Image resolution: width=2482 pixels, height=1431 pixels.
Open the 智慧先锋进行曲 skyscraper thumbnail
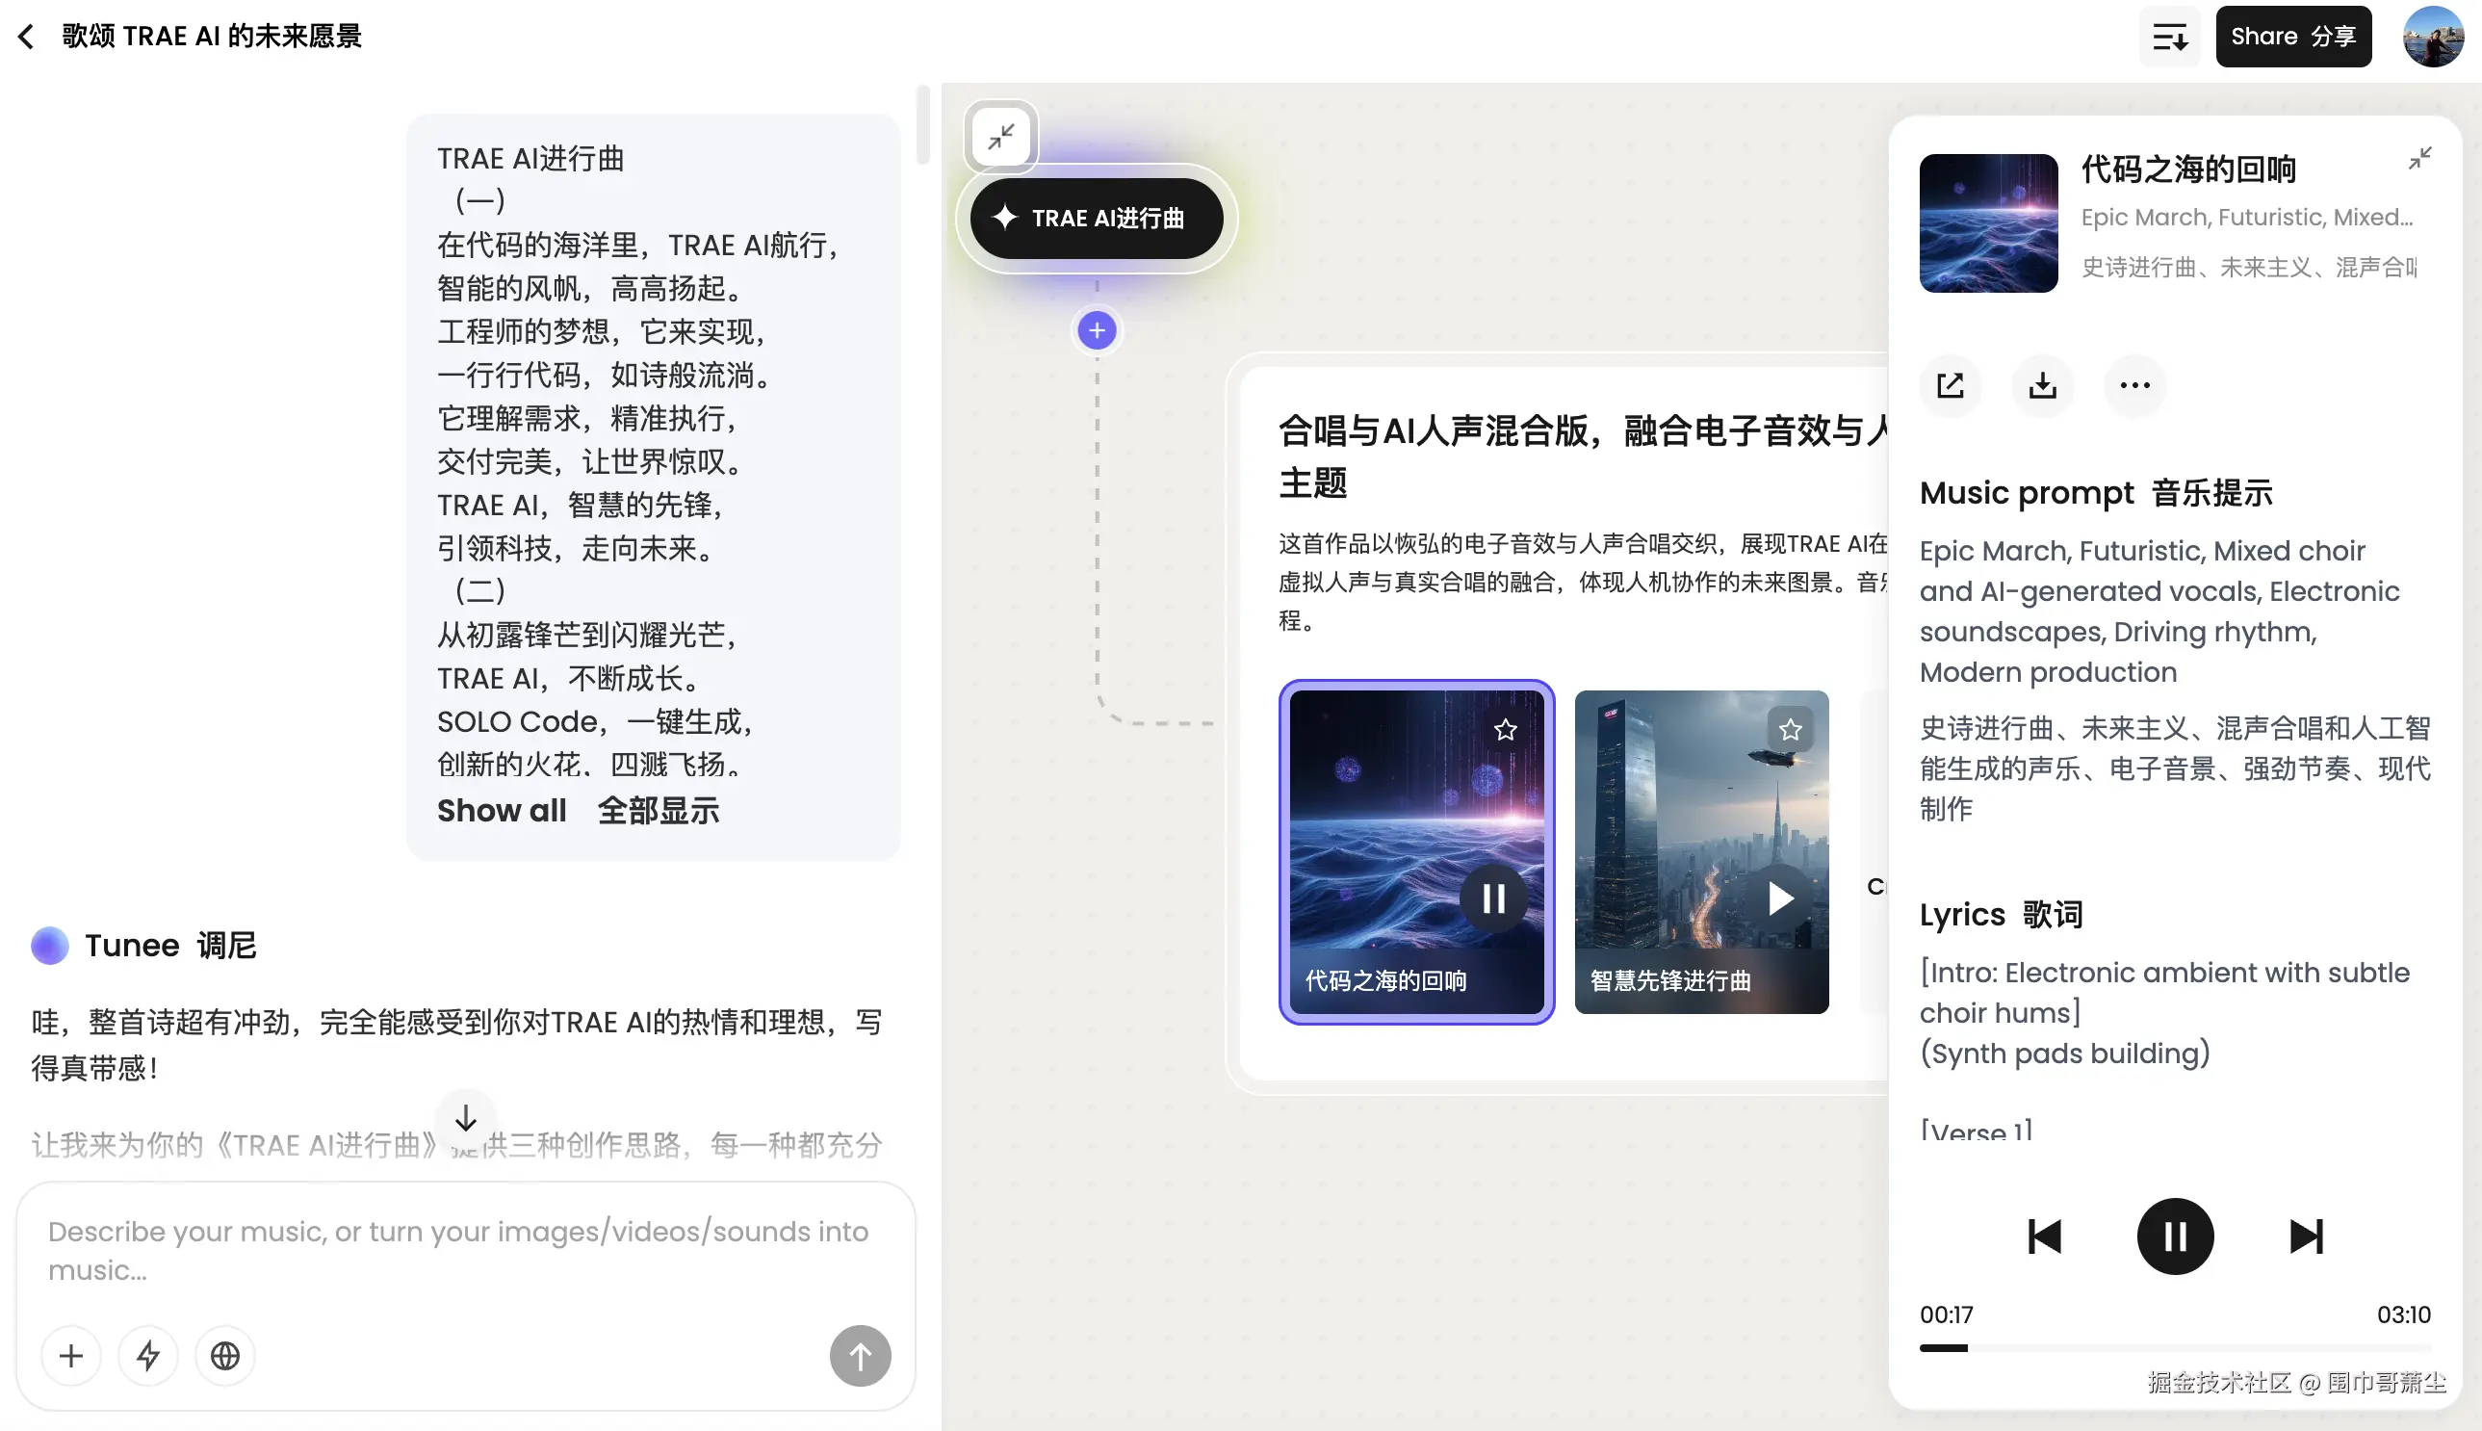[1701, 851]
